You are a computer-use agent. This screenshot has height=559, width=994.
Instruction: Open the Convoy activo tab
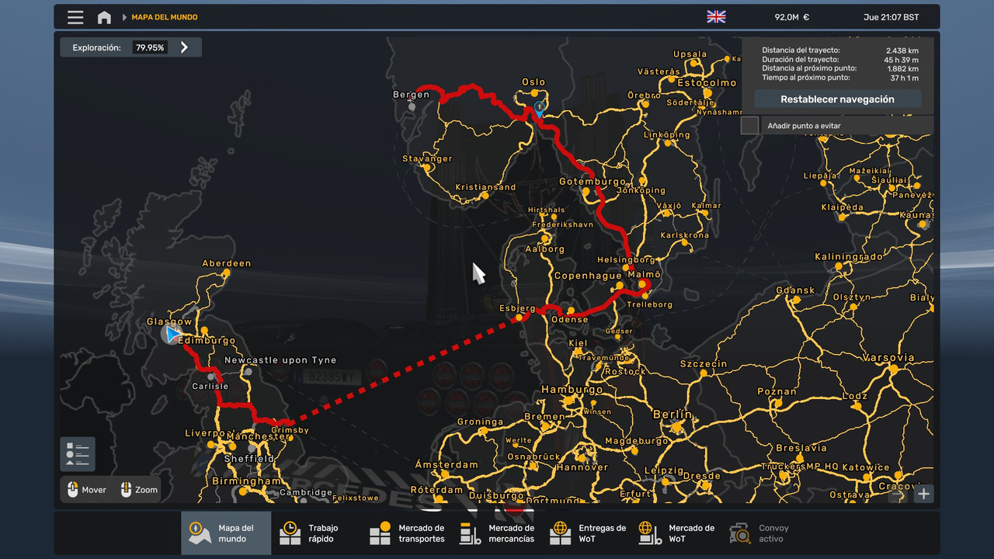766,533
